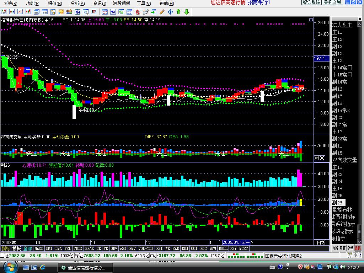Open 港股期货 menu
Image resolution: width=364 pixels, height=273 pixels.
coord(122,3)
